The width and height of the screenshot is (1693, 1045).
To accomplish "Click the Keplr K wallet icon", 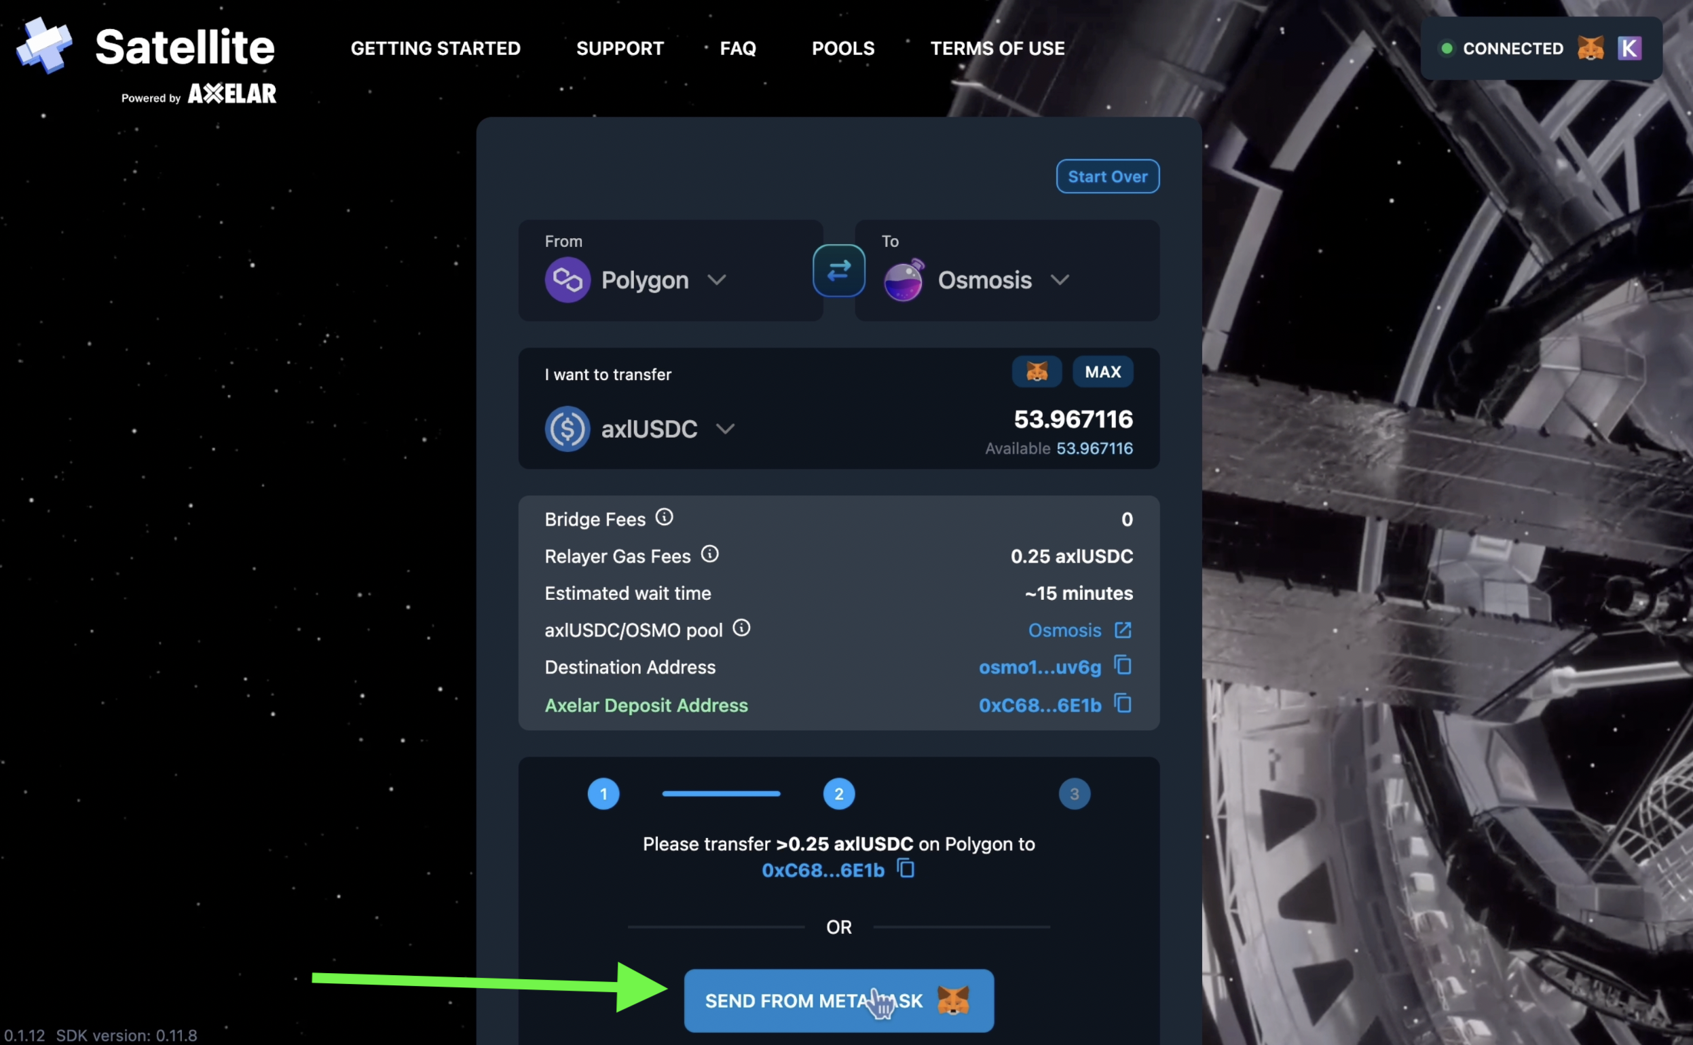I will 1629,48.
